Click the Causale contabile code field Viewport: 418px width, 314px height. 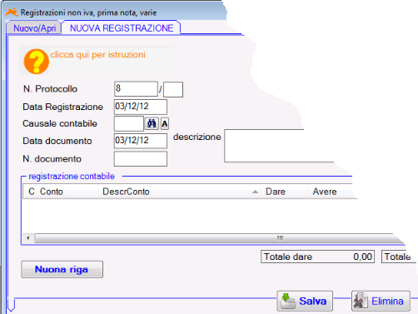pyautogui.click(x=129, y=124)
